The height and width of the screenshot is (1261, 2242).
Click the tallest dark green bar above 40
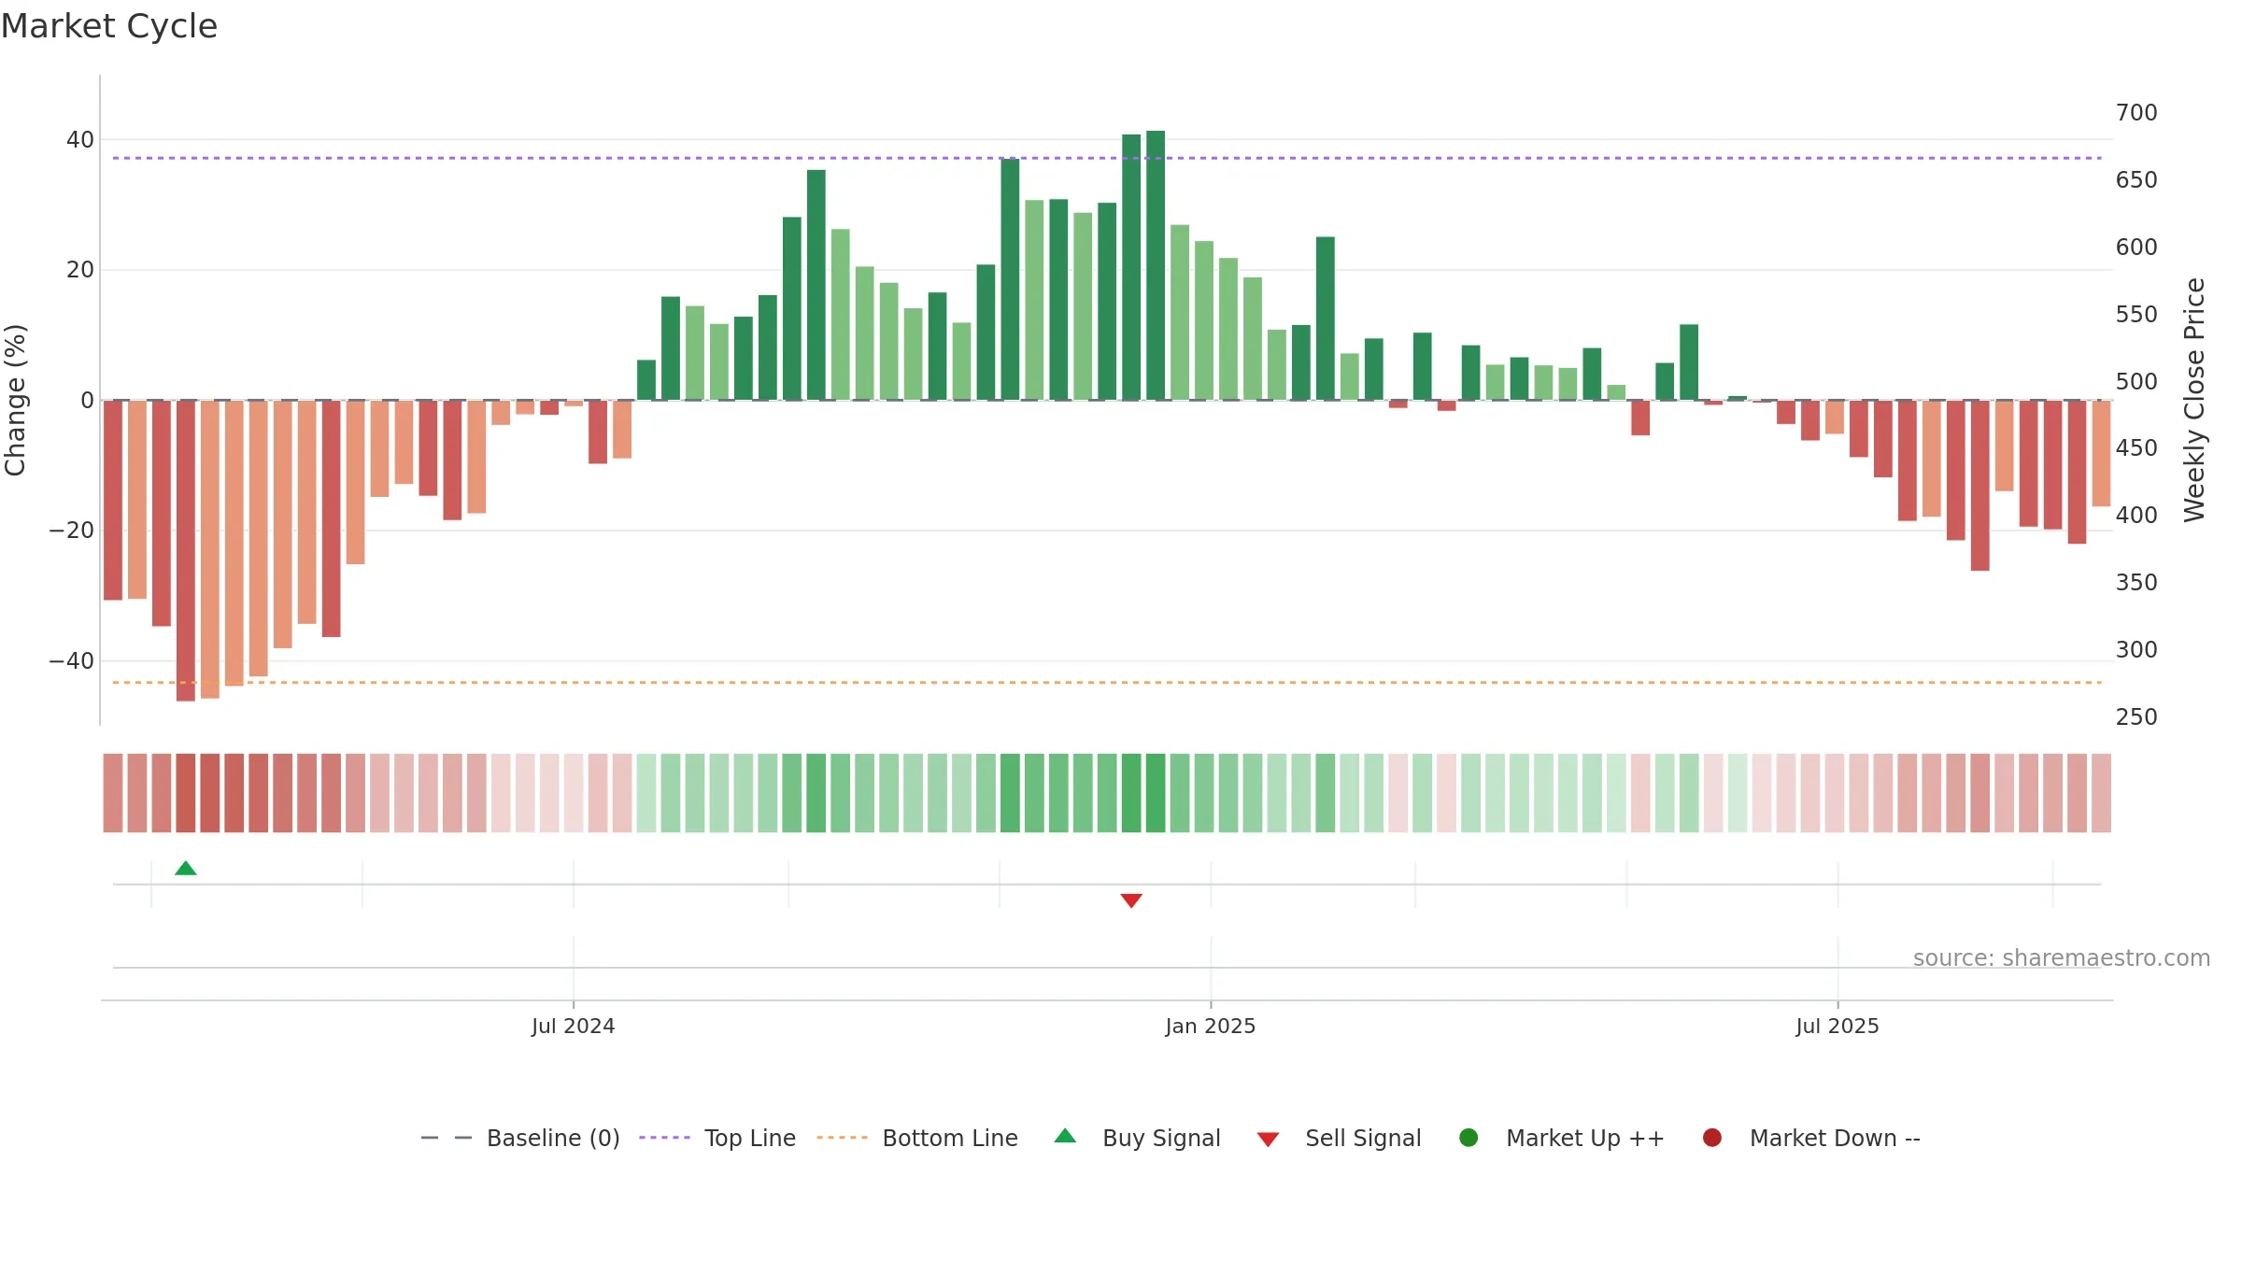coord(1156,265)
